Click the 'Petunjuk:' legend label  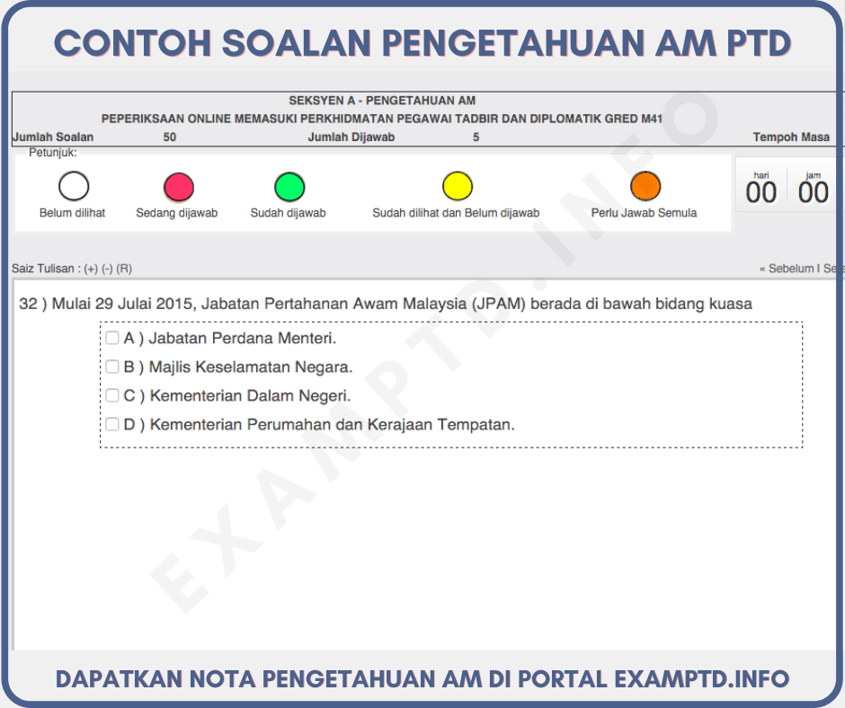[53, 153]
